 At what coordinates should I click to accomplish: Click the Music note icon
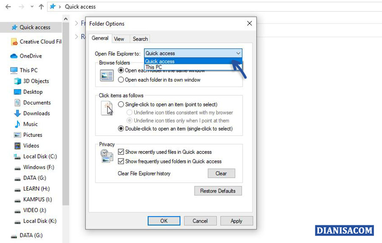pyautogui.click(x=17, y=124)
